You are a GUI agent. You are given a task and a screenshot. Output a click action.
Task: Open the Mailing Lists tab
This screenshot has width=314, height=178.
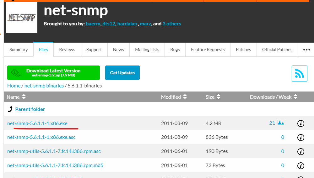(147, 50)
